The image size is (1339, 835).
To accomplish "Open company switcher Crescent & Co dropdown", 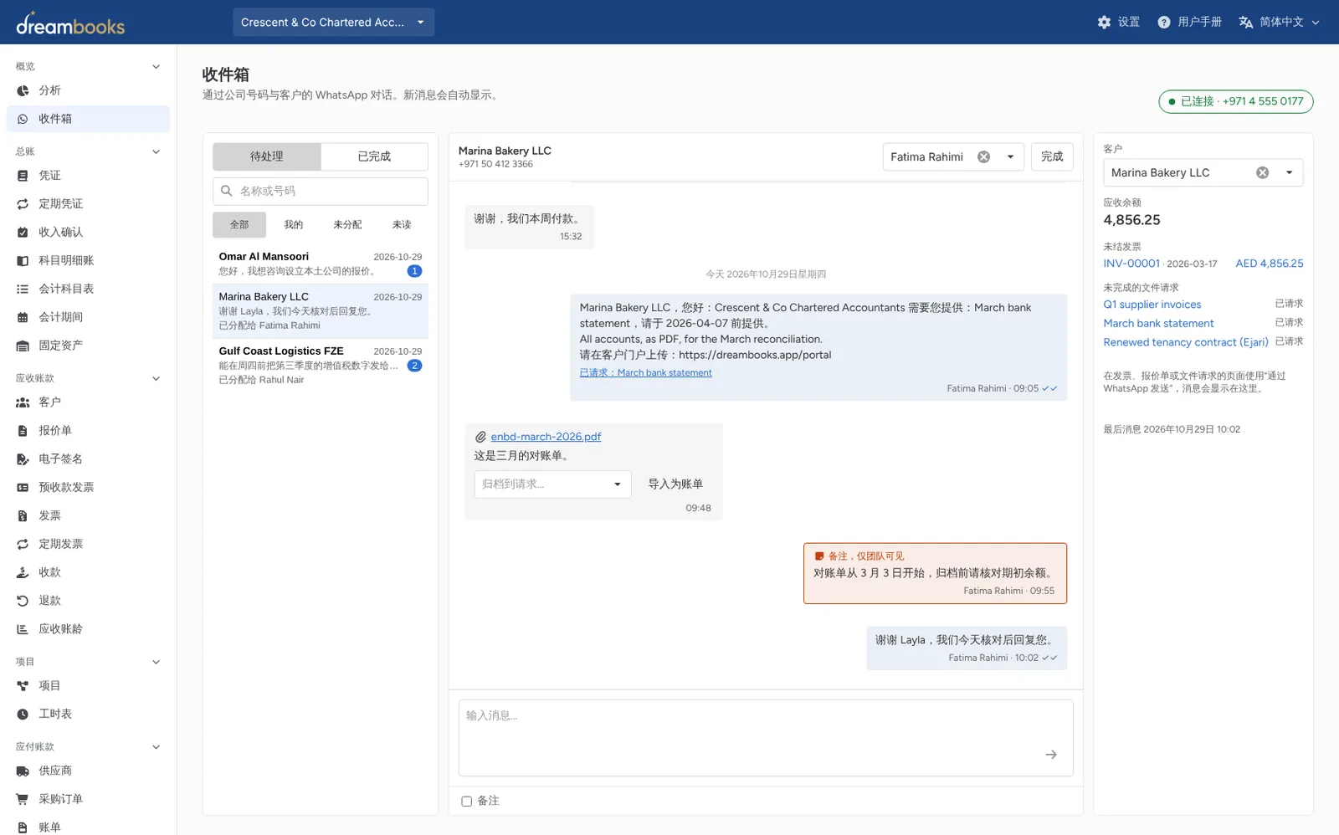I will pyautogui.click(x=333, y=23).
